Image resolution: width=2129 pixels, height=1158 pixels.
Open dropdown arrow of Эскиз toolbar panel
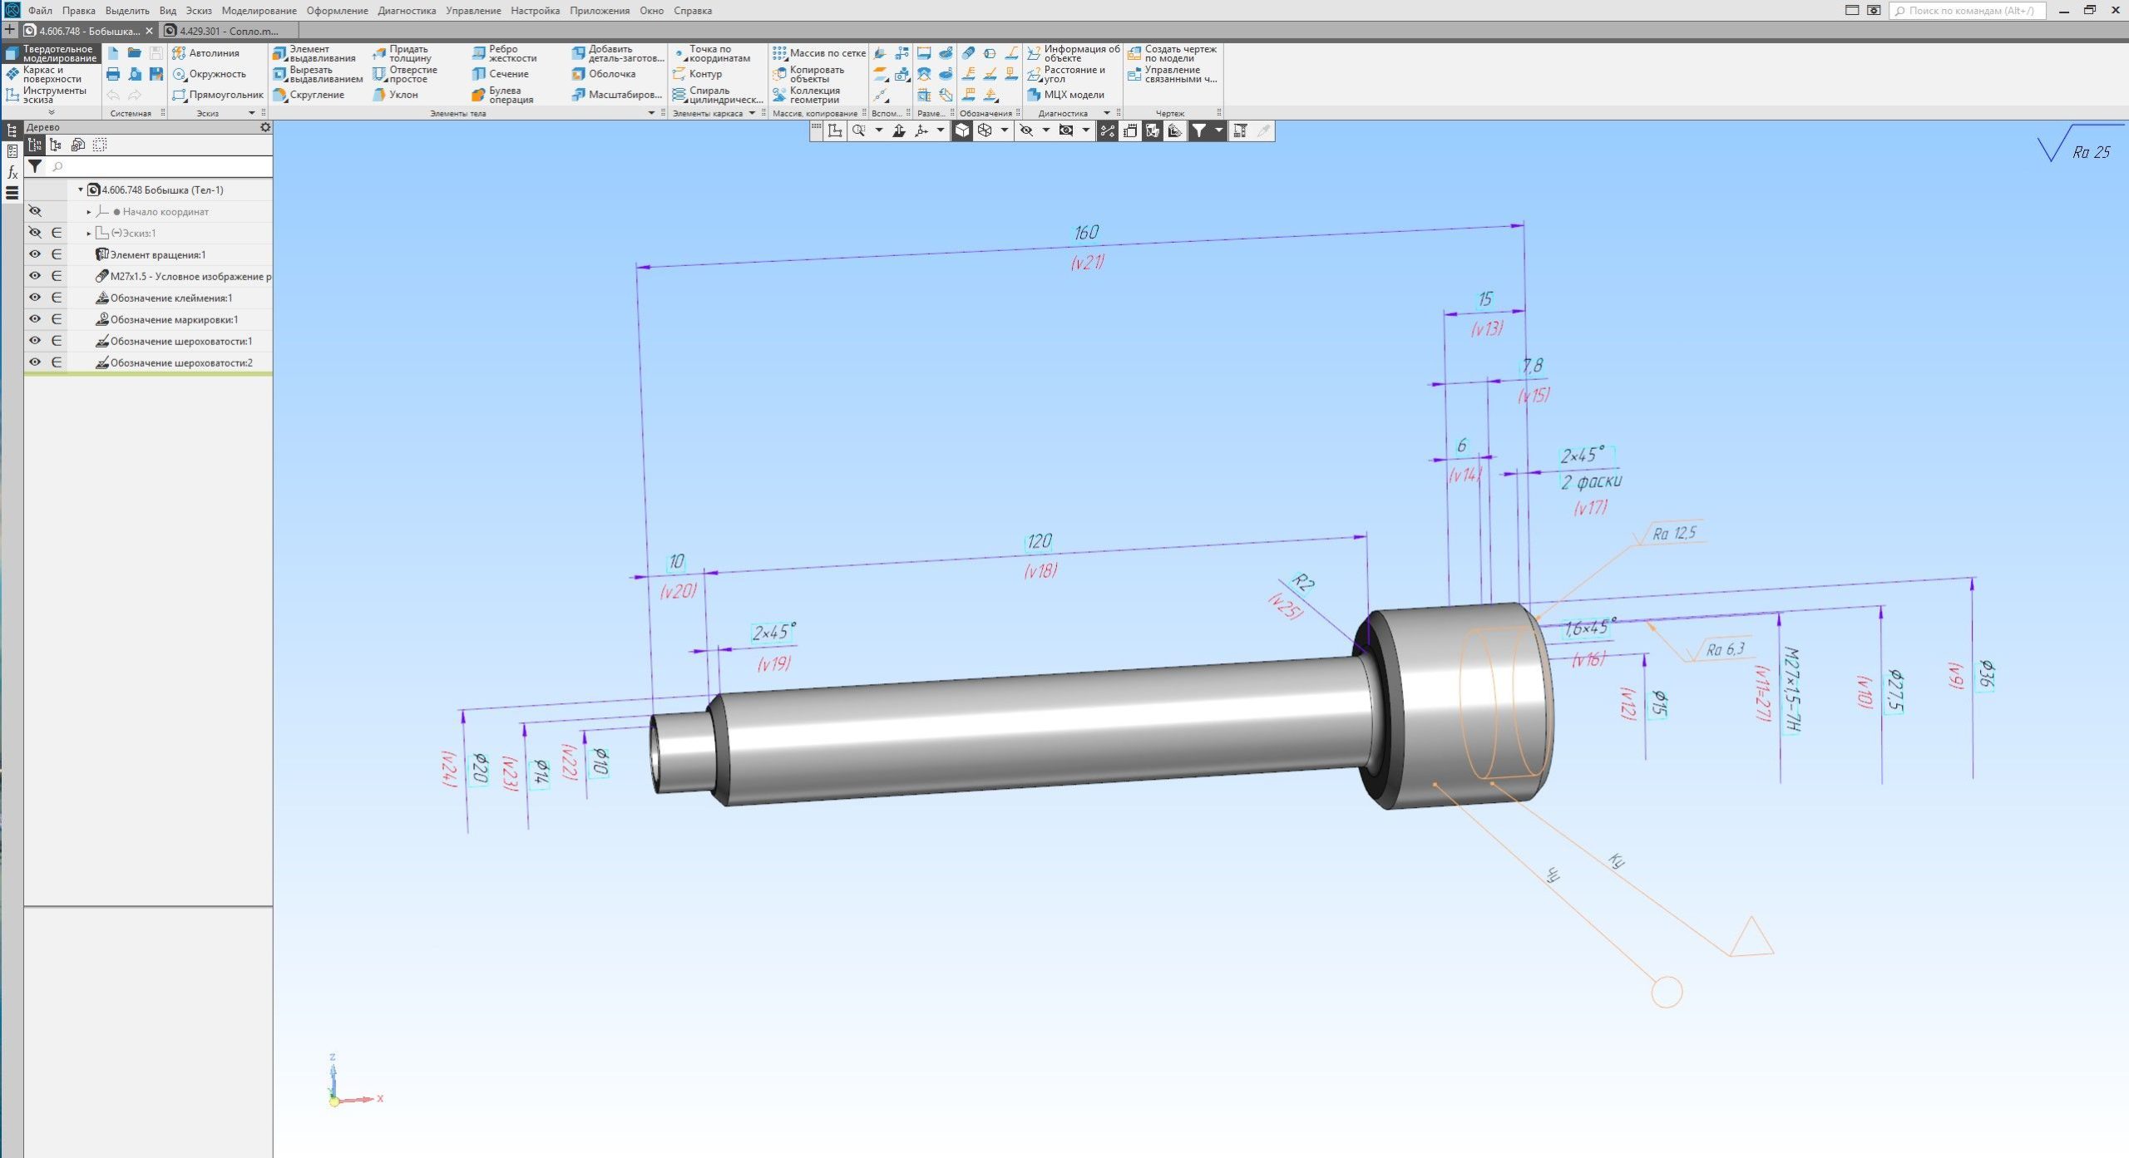(252, 113)
